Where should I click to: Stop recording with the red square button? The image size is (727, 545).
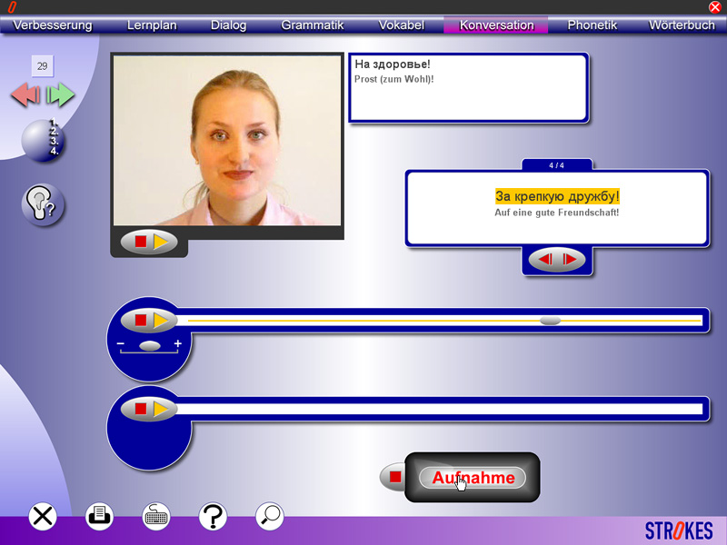coord(395,477)
